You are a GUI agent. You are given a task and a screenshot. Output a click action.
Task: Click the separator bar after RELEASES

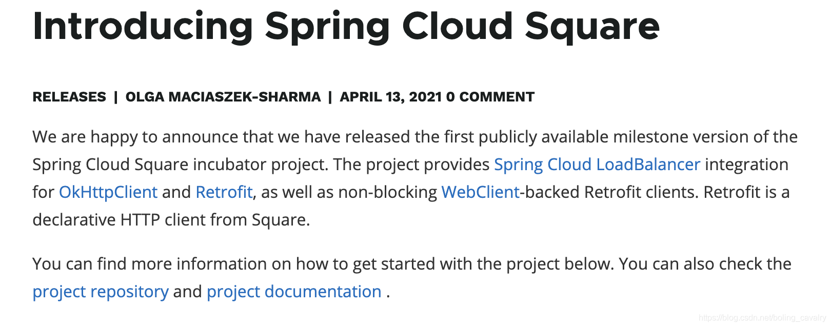coord(116,97)
